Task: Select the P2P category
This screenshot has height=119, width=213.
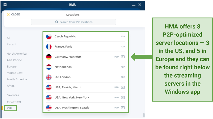Action: [9, 108]
